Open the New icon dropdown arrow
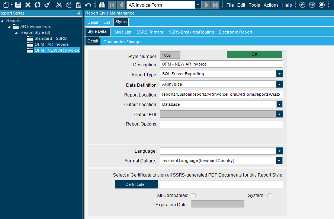 pyautogui.click(x=12, y=5)
